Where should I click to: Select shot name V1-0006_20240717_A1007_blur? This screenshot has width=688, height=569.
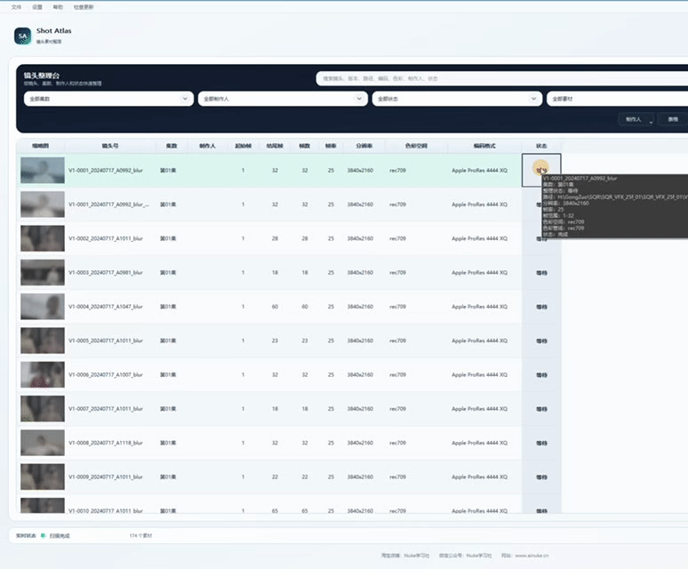click(106, 374)
